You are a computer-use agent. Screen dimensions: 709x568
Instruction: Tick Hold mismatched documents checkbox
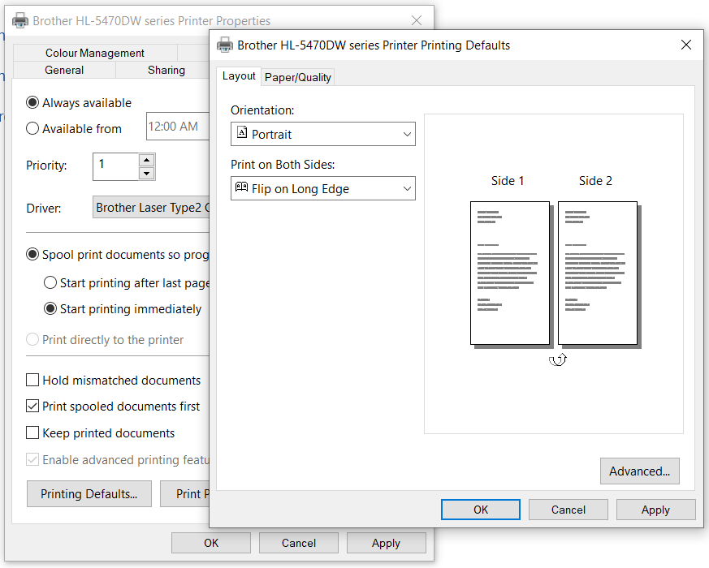(32, 380)
